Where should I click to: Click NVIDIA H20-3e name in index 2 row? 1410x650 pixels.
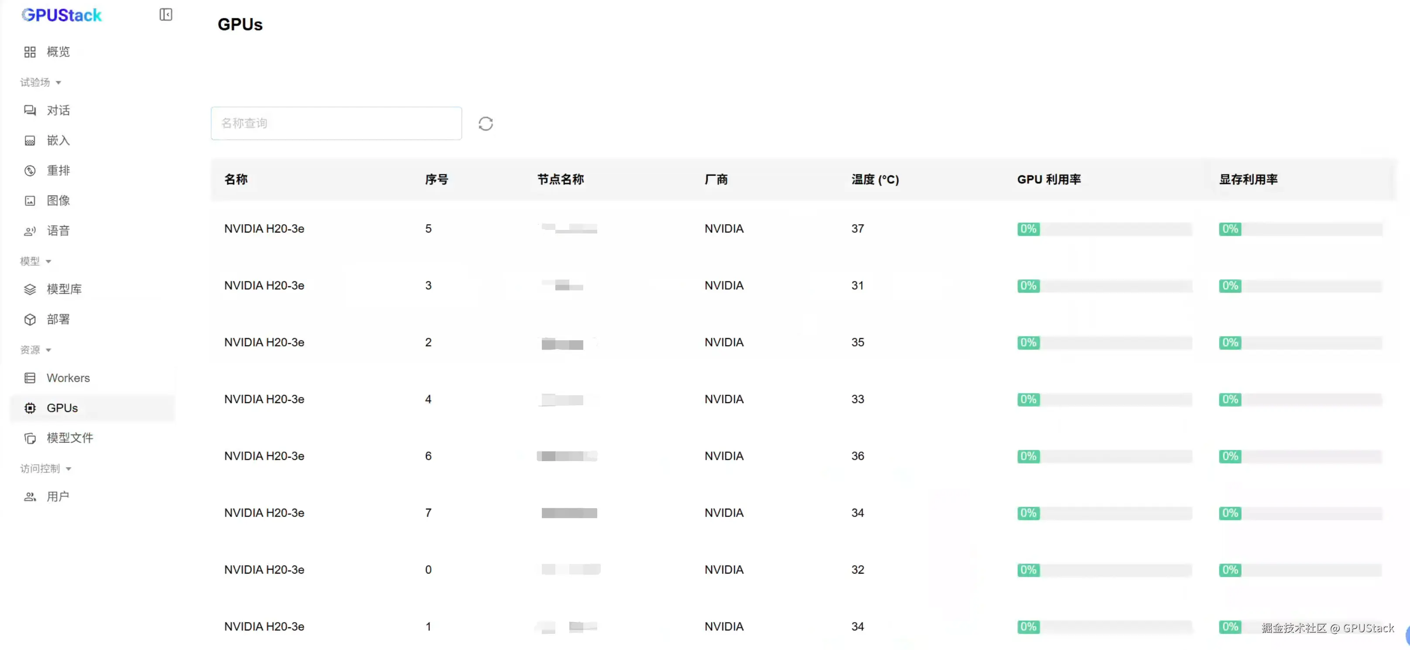[264, 342]
